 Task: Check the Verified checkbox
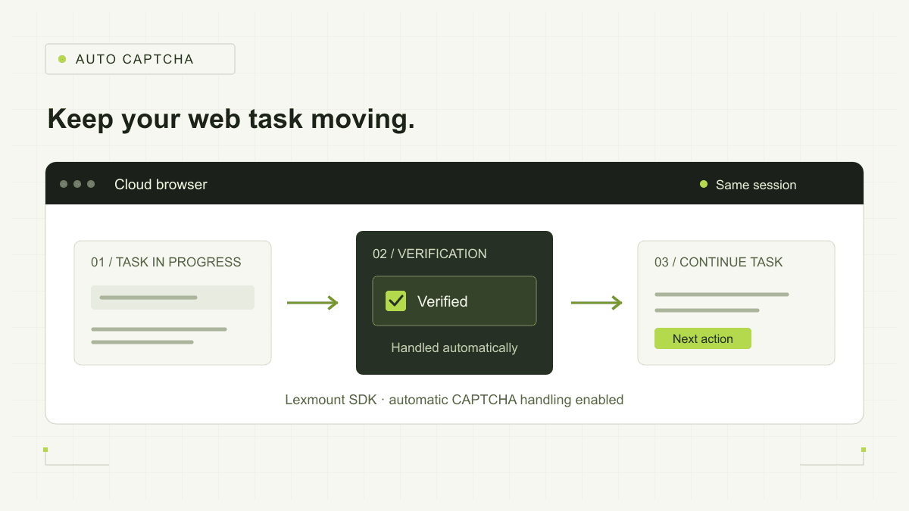[x=396, y=301]
